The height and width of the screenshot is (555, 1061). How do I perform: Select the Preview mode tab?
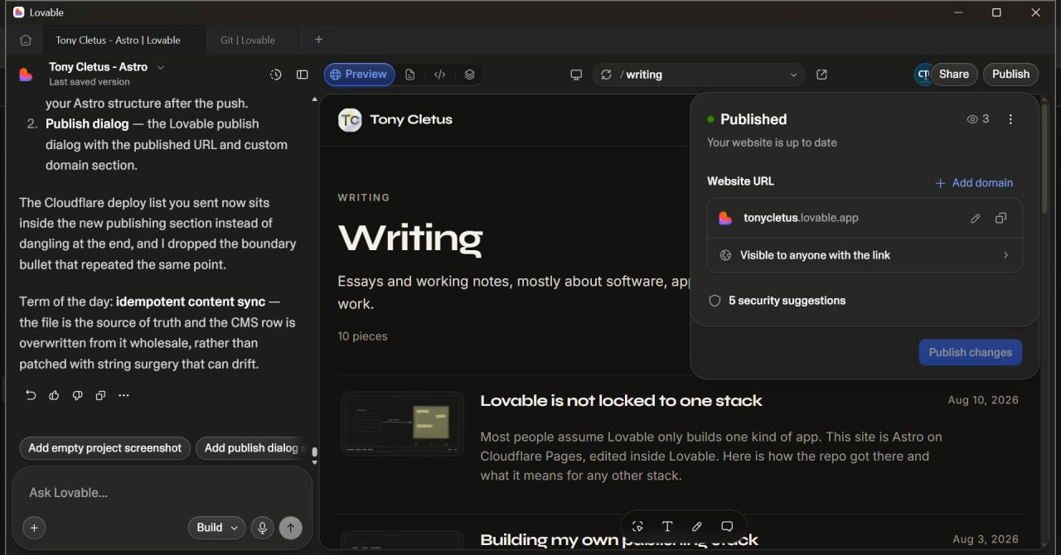pos(358,75)
